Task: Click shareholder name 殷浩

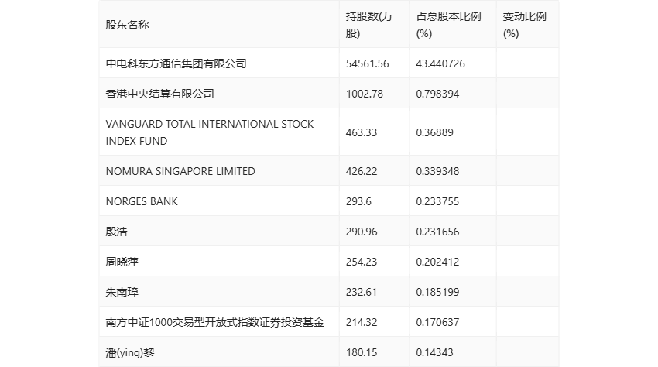Action: click(116, 232)
